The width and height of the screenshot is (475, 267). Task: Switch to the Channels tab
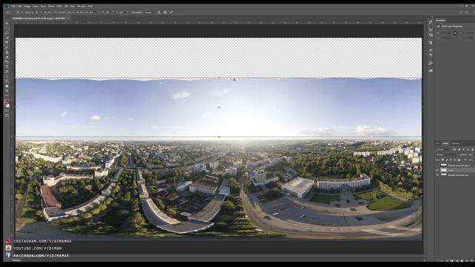456,143
